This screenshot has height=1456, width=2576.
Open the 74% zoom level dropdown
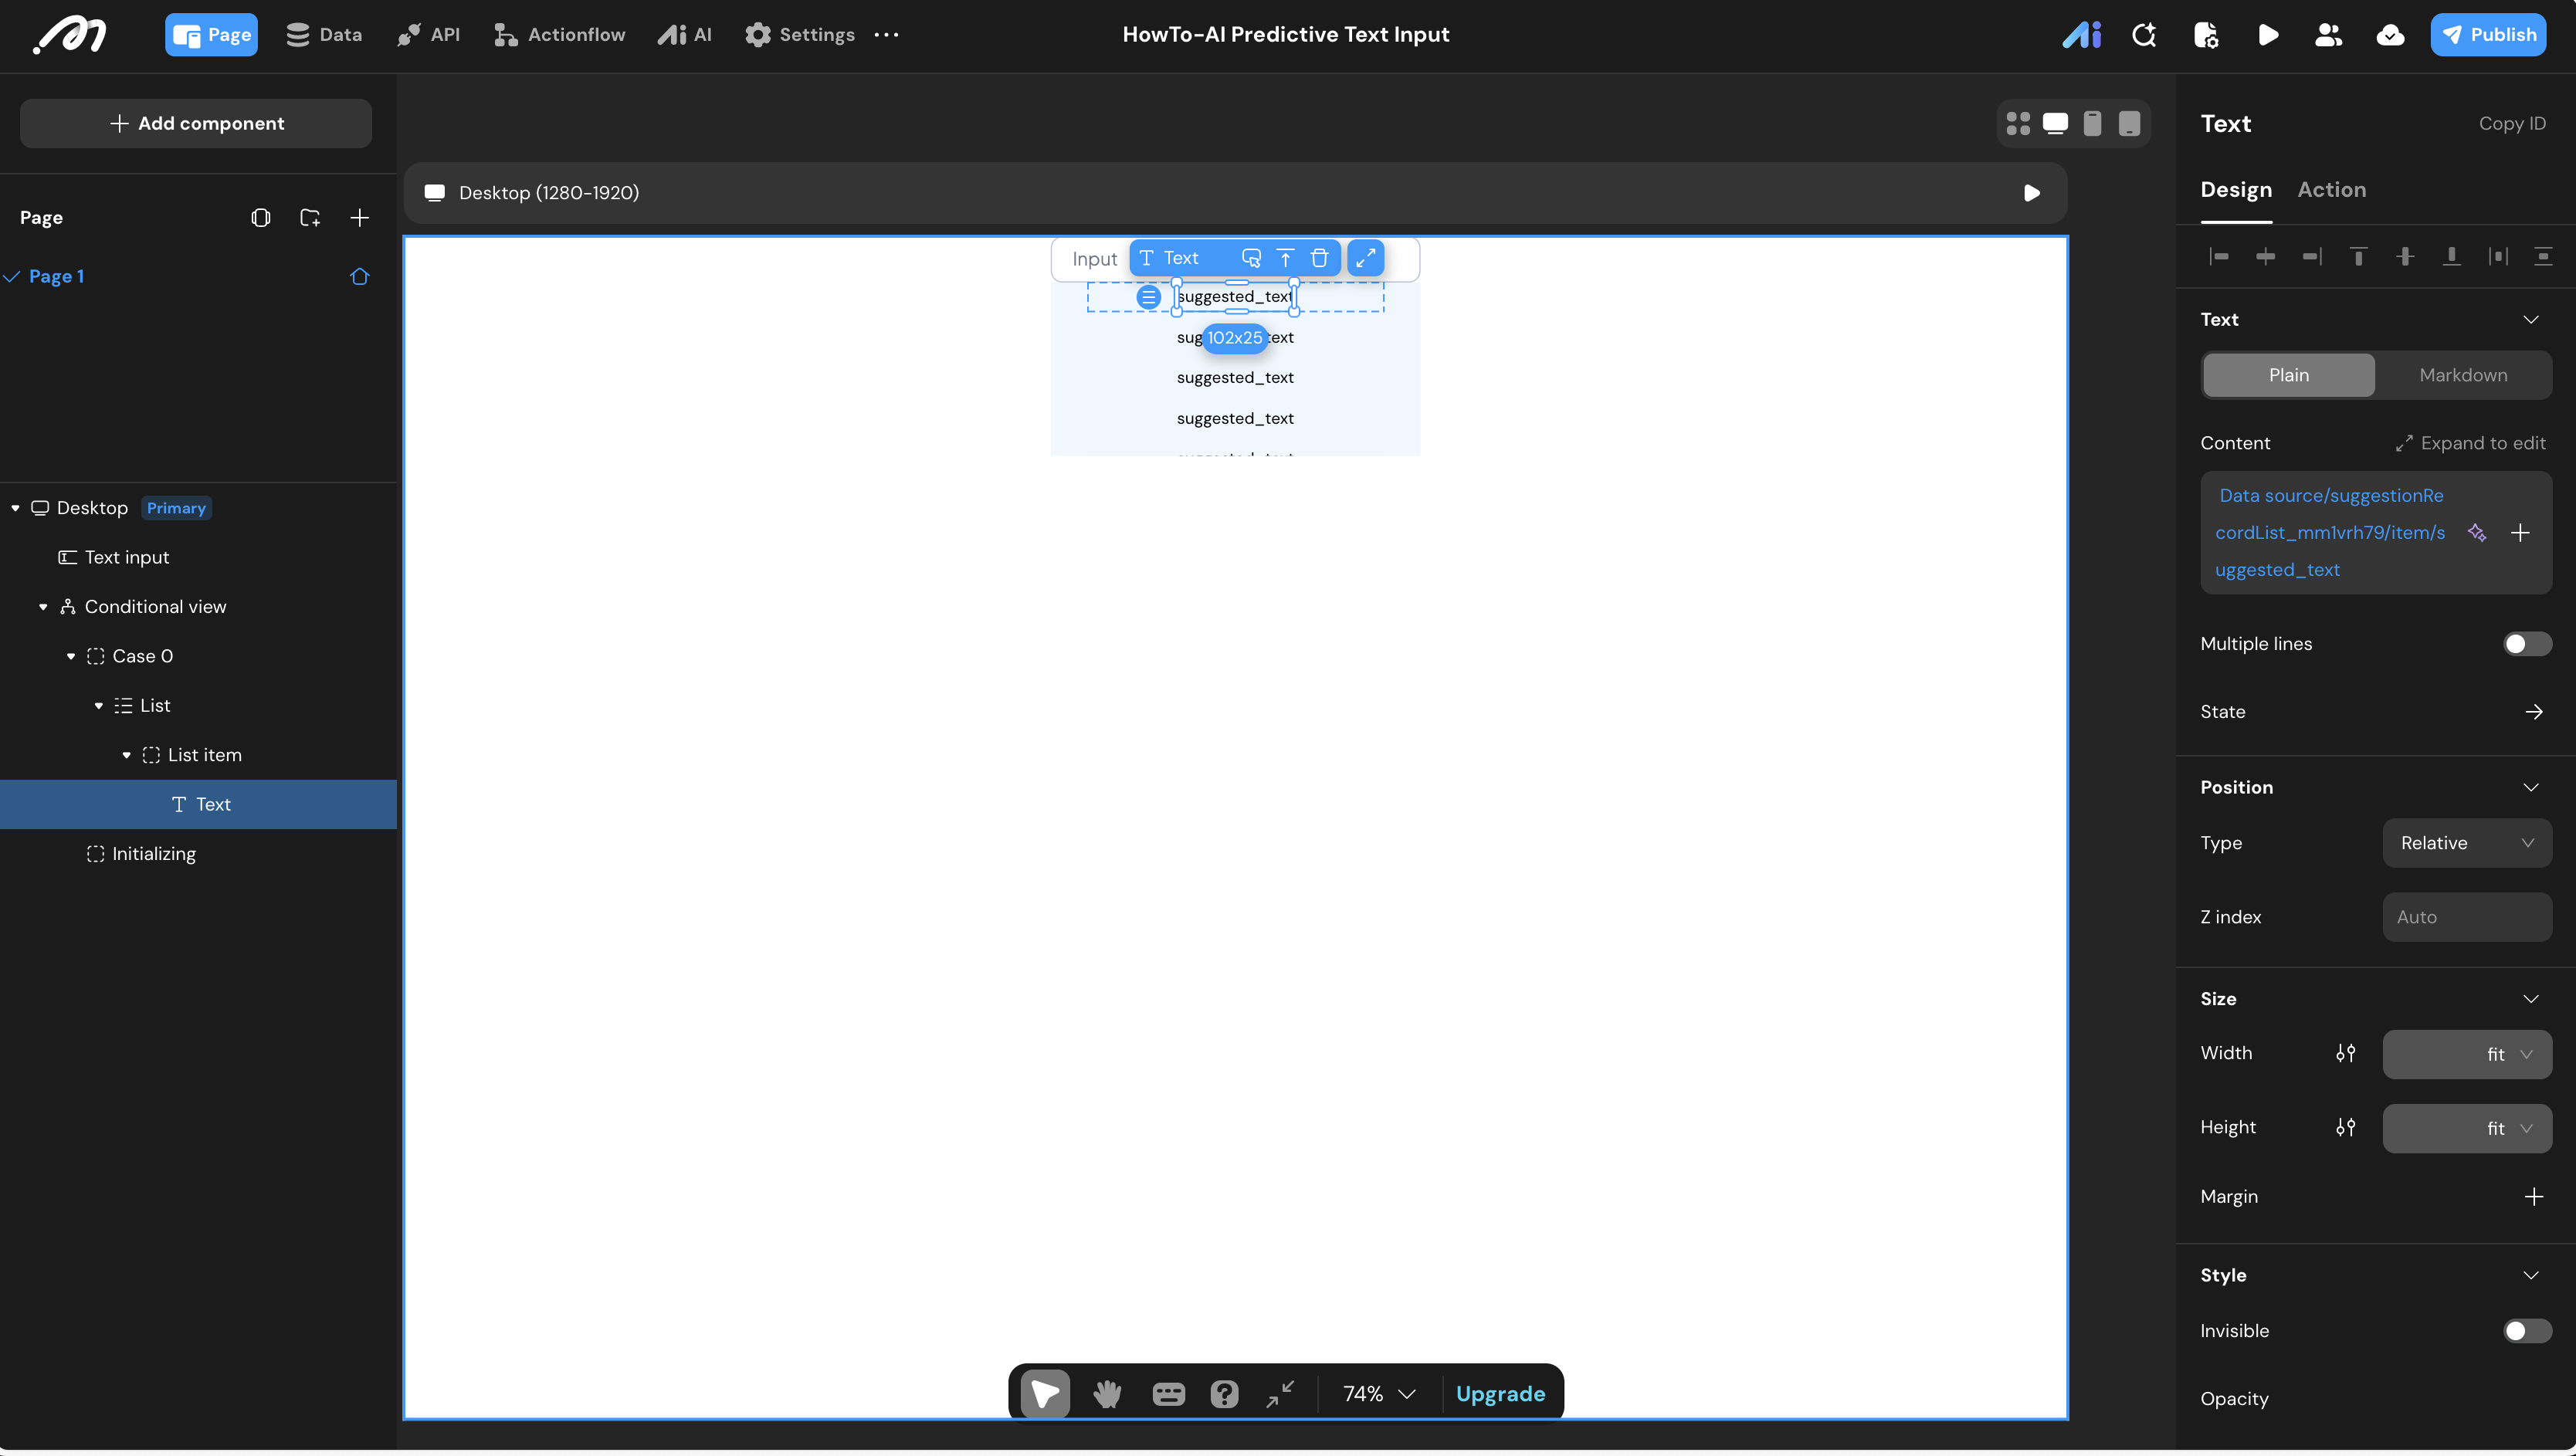click(1379, 1393)
